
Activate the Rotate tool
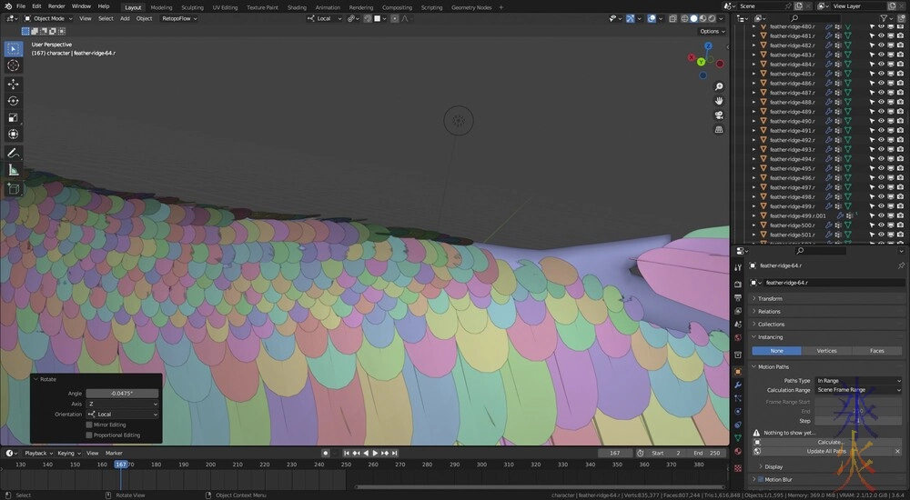[x=13, y=101]
